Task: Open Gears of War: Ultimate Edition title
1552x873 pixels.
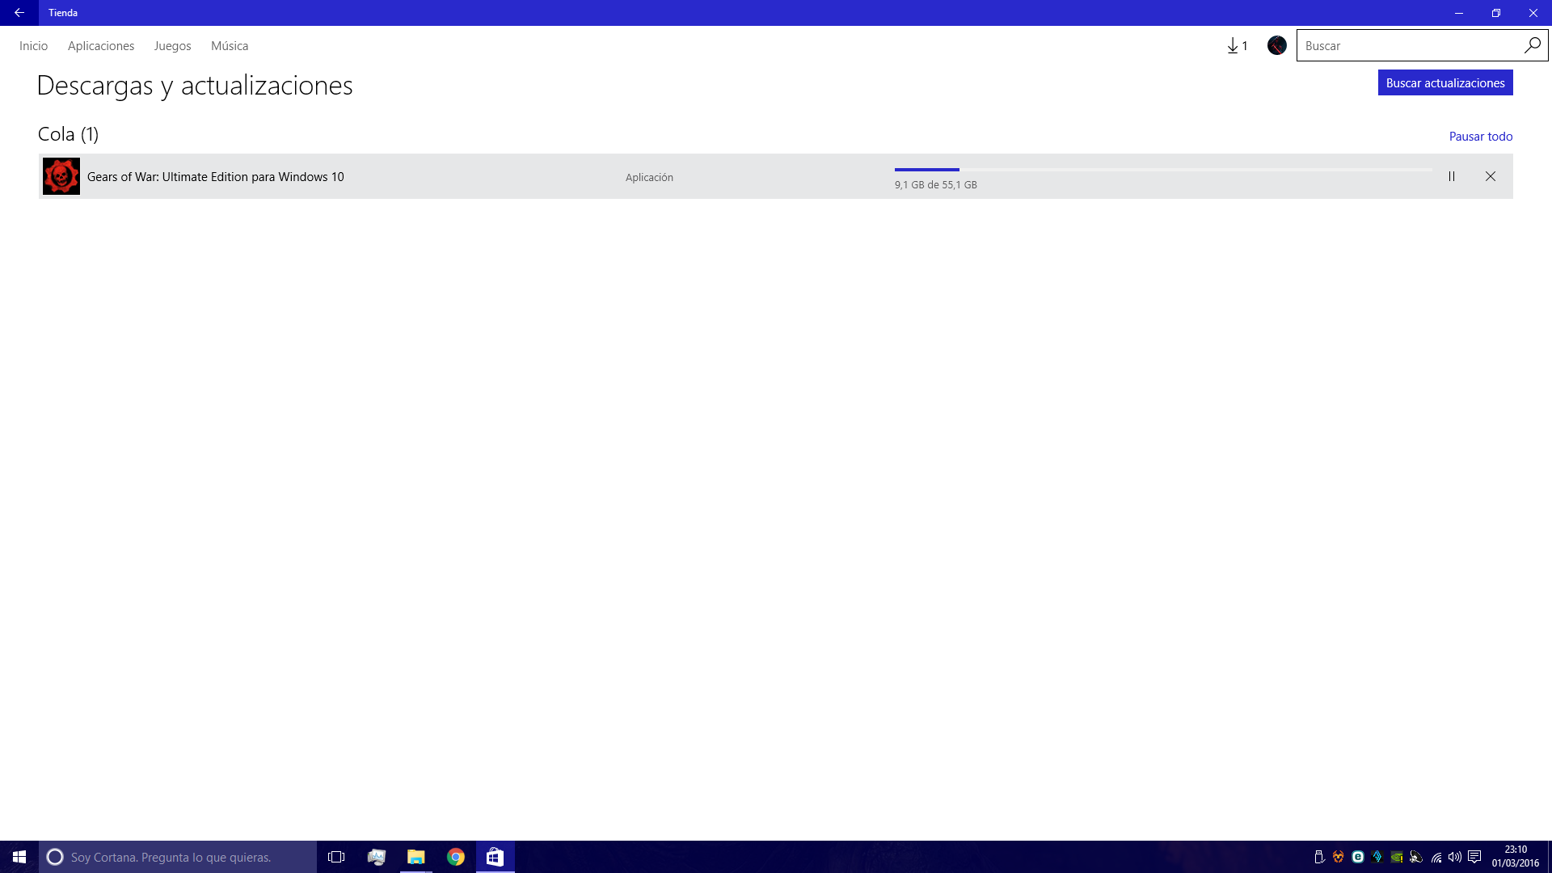Action: [x=215, y=177]
